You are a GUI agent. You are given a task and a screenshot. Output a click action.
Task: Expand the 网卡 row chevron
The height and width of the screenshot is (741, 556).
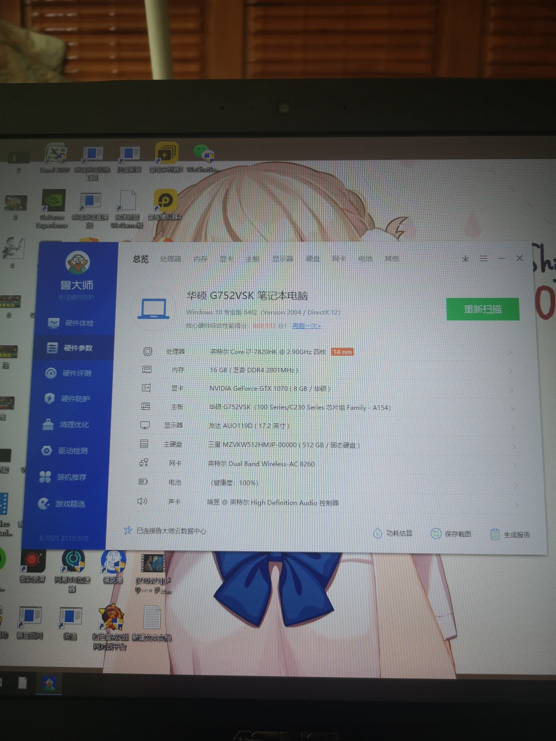pos(515,466)
